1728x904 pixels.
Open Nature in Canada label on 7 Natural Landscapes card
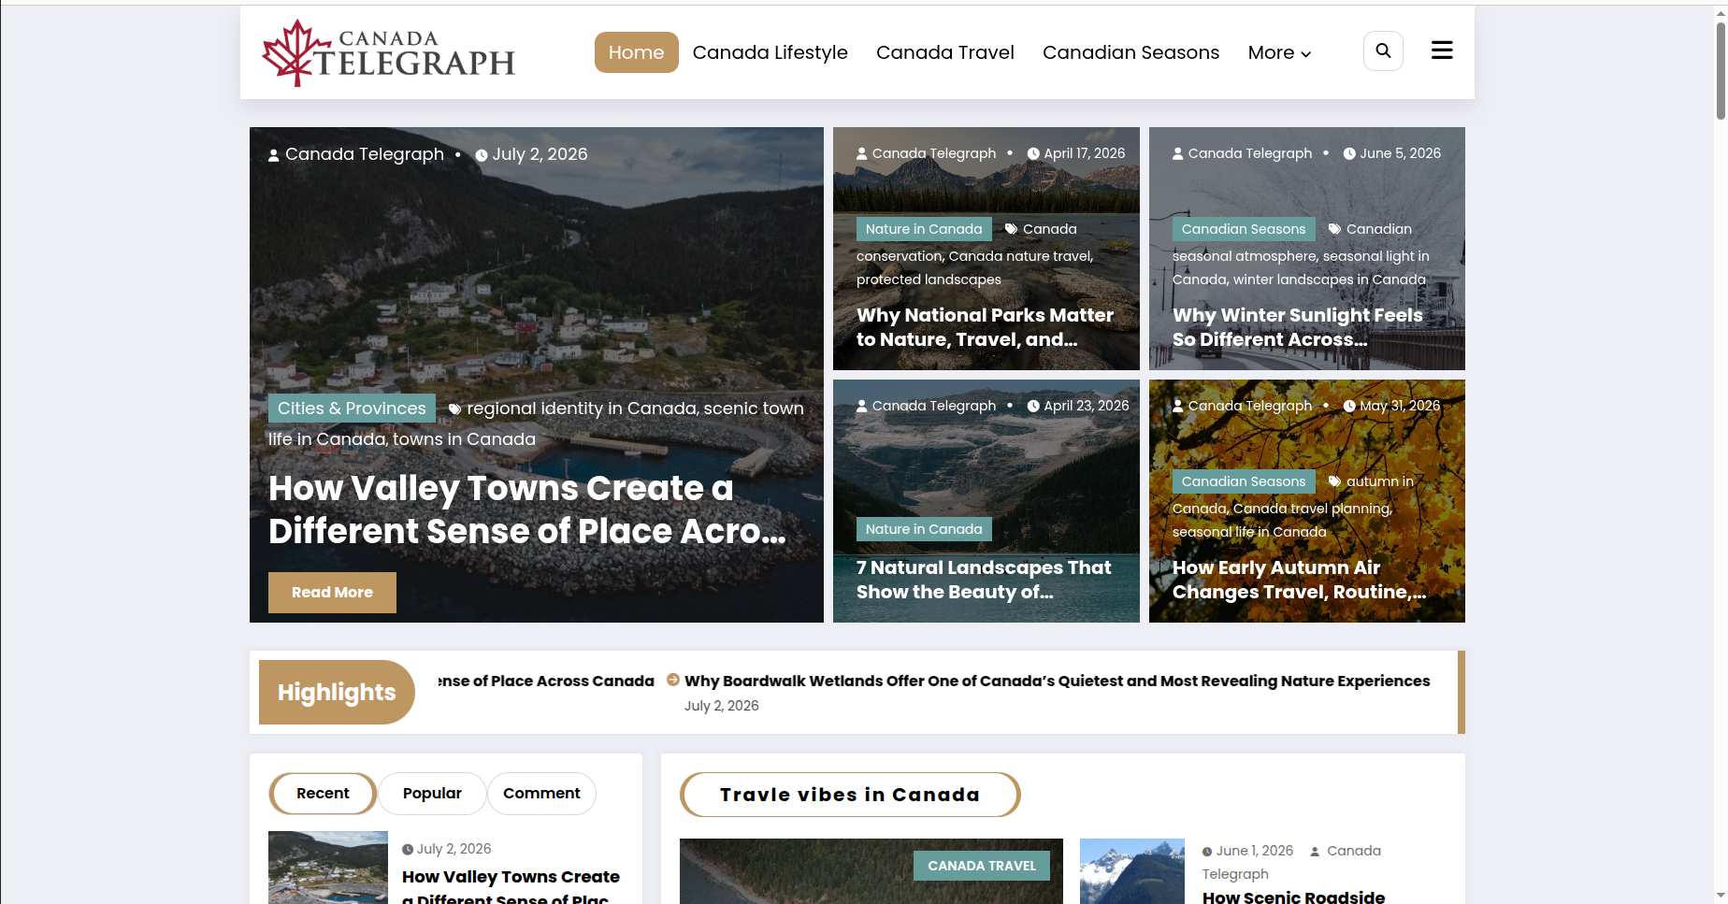tap(924, 529)
